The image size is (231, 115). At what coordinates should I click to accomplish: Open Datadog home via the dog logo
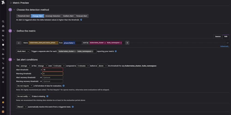pos(3,2)
